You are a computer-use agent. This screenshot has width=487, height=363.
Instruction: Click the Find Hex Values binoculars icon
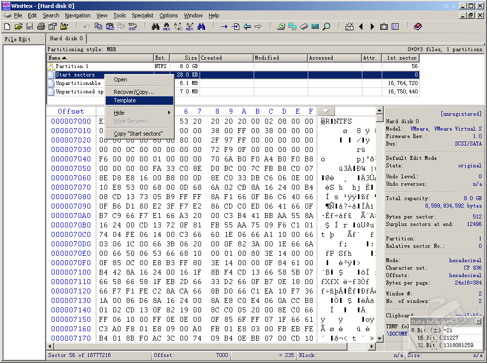pos(167,26)
